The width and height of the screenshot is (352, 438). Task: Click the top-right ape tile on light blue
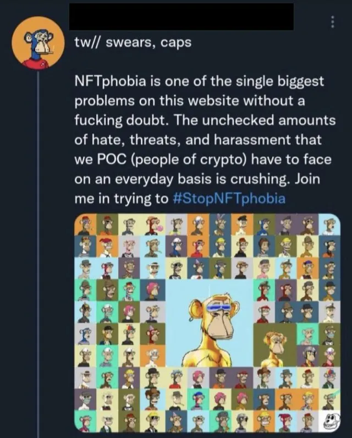[328, 225]
